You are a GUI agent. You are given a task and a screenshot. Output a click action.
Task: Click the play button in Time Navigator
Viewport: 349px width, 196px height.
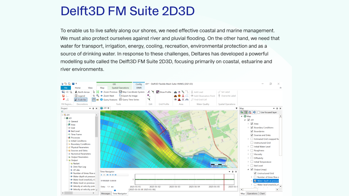[x=102, y=175]
